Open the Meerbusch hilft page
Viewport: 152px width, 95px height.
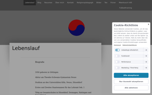click(x=125, y=3)
